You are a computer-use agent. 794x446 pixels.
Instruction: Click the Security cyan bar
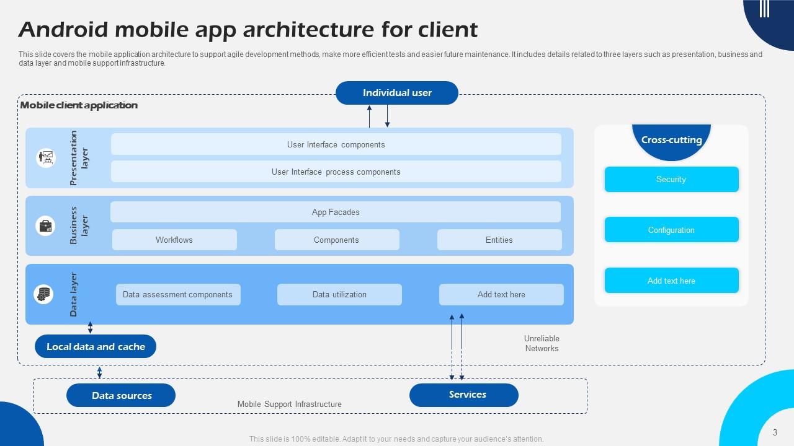coord(672,179)
